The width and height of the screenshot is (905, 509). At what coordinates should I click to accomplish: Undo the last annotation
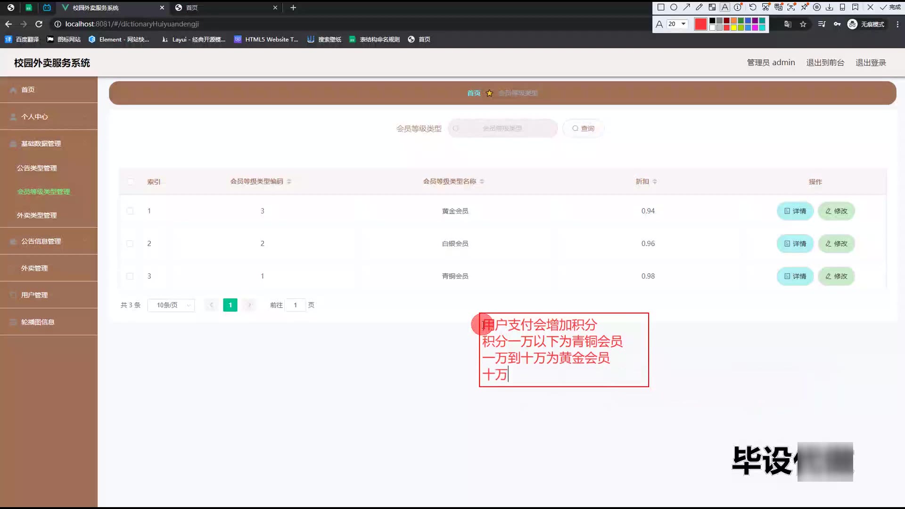coord(753,7)
